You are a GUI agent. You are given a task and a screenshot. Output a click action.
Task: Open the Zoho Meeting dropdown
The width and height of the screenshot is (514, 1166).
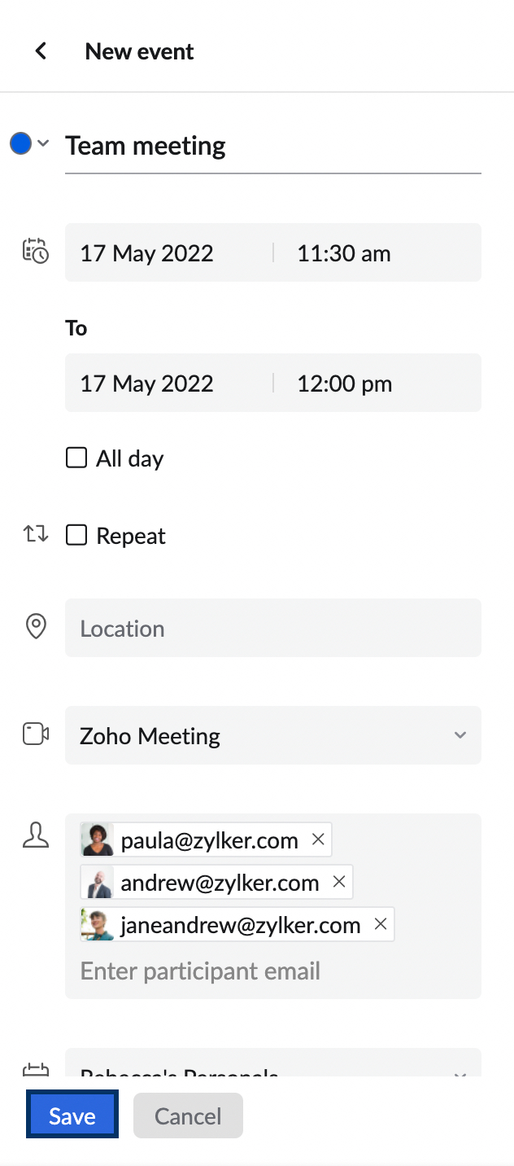273,735
